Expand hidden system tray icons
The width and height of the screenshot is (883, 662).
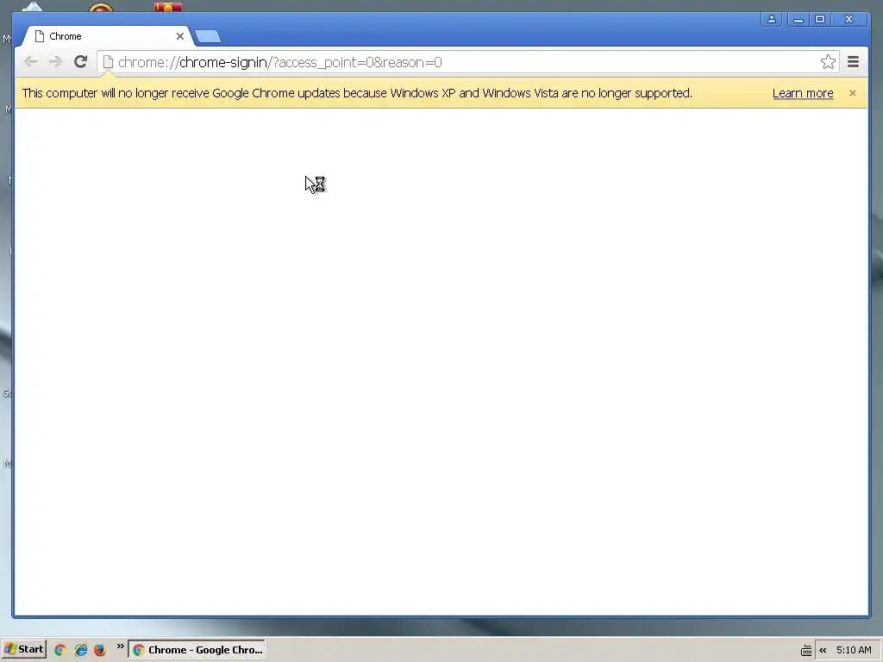(823, 650)
